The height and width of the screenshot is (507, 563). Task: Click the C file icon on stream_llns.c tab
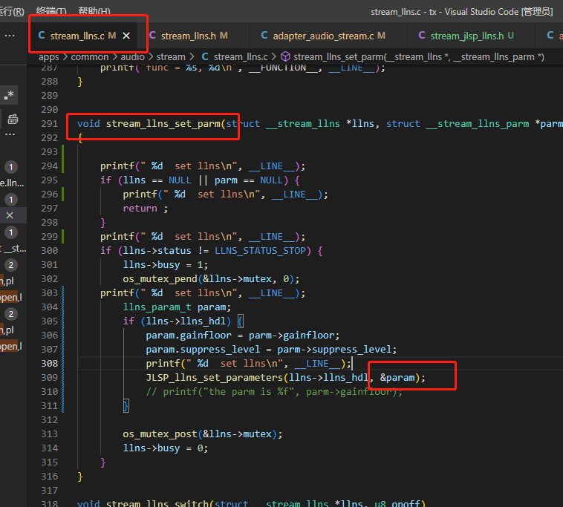click(42, 35)
